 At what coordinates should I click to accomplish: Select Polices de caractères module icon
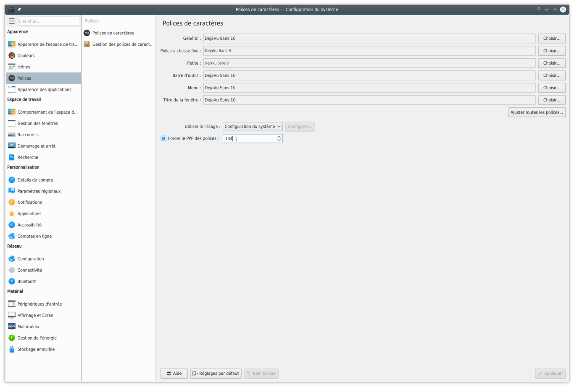tap(87, 33)
